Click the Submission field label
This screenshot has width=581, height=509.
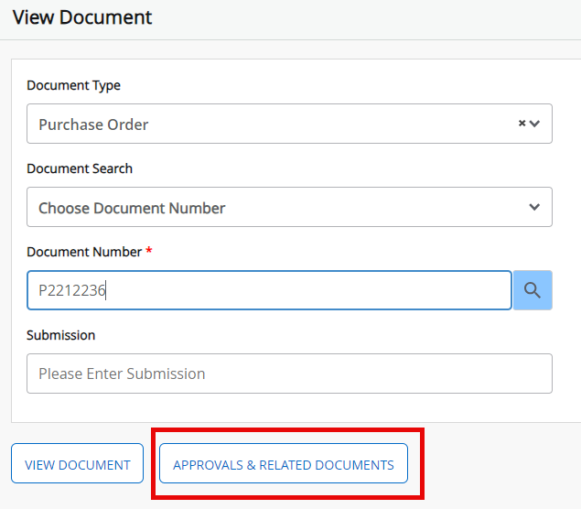click(x=60, y=335)
